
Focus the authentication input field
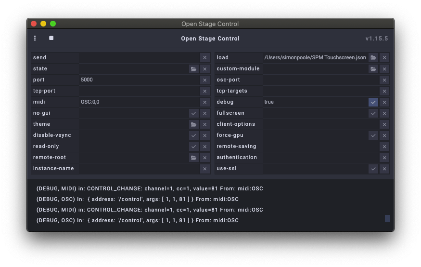pyautogui.click(x=320, y=158)
